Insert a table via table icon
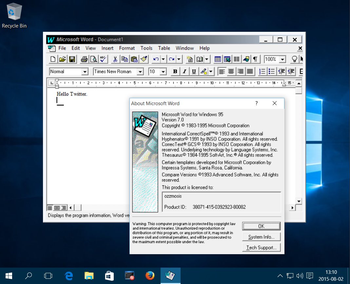Viewport: 350px width, 284px height. (x=218, y=59)
